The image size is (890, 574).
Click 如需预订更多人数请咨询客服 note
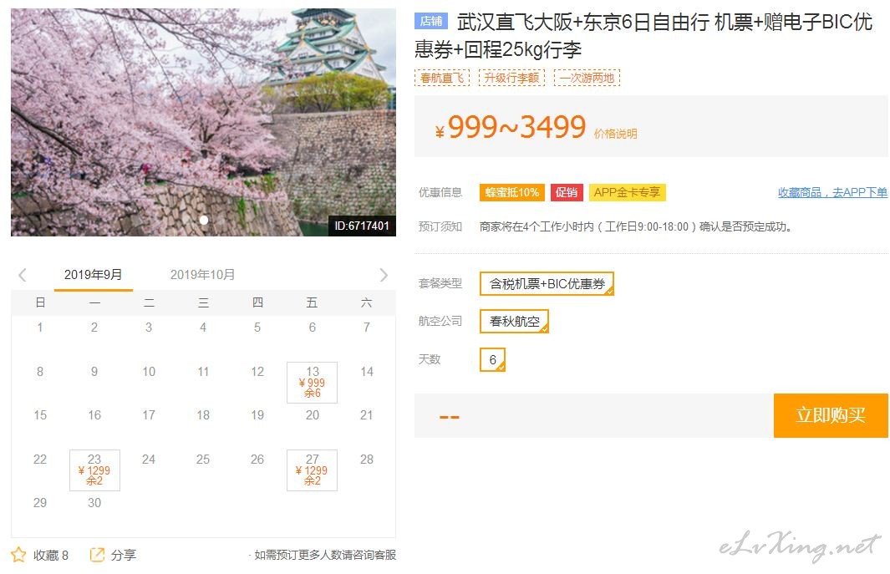[x=325, y=555]
